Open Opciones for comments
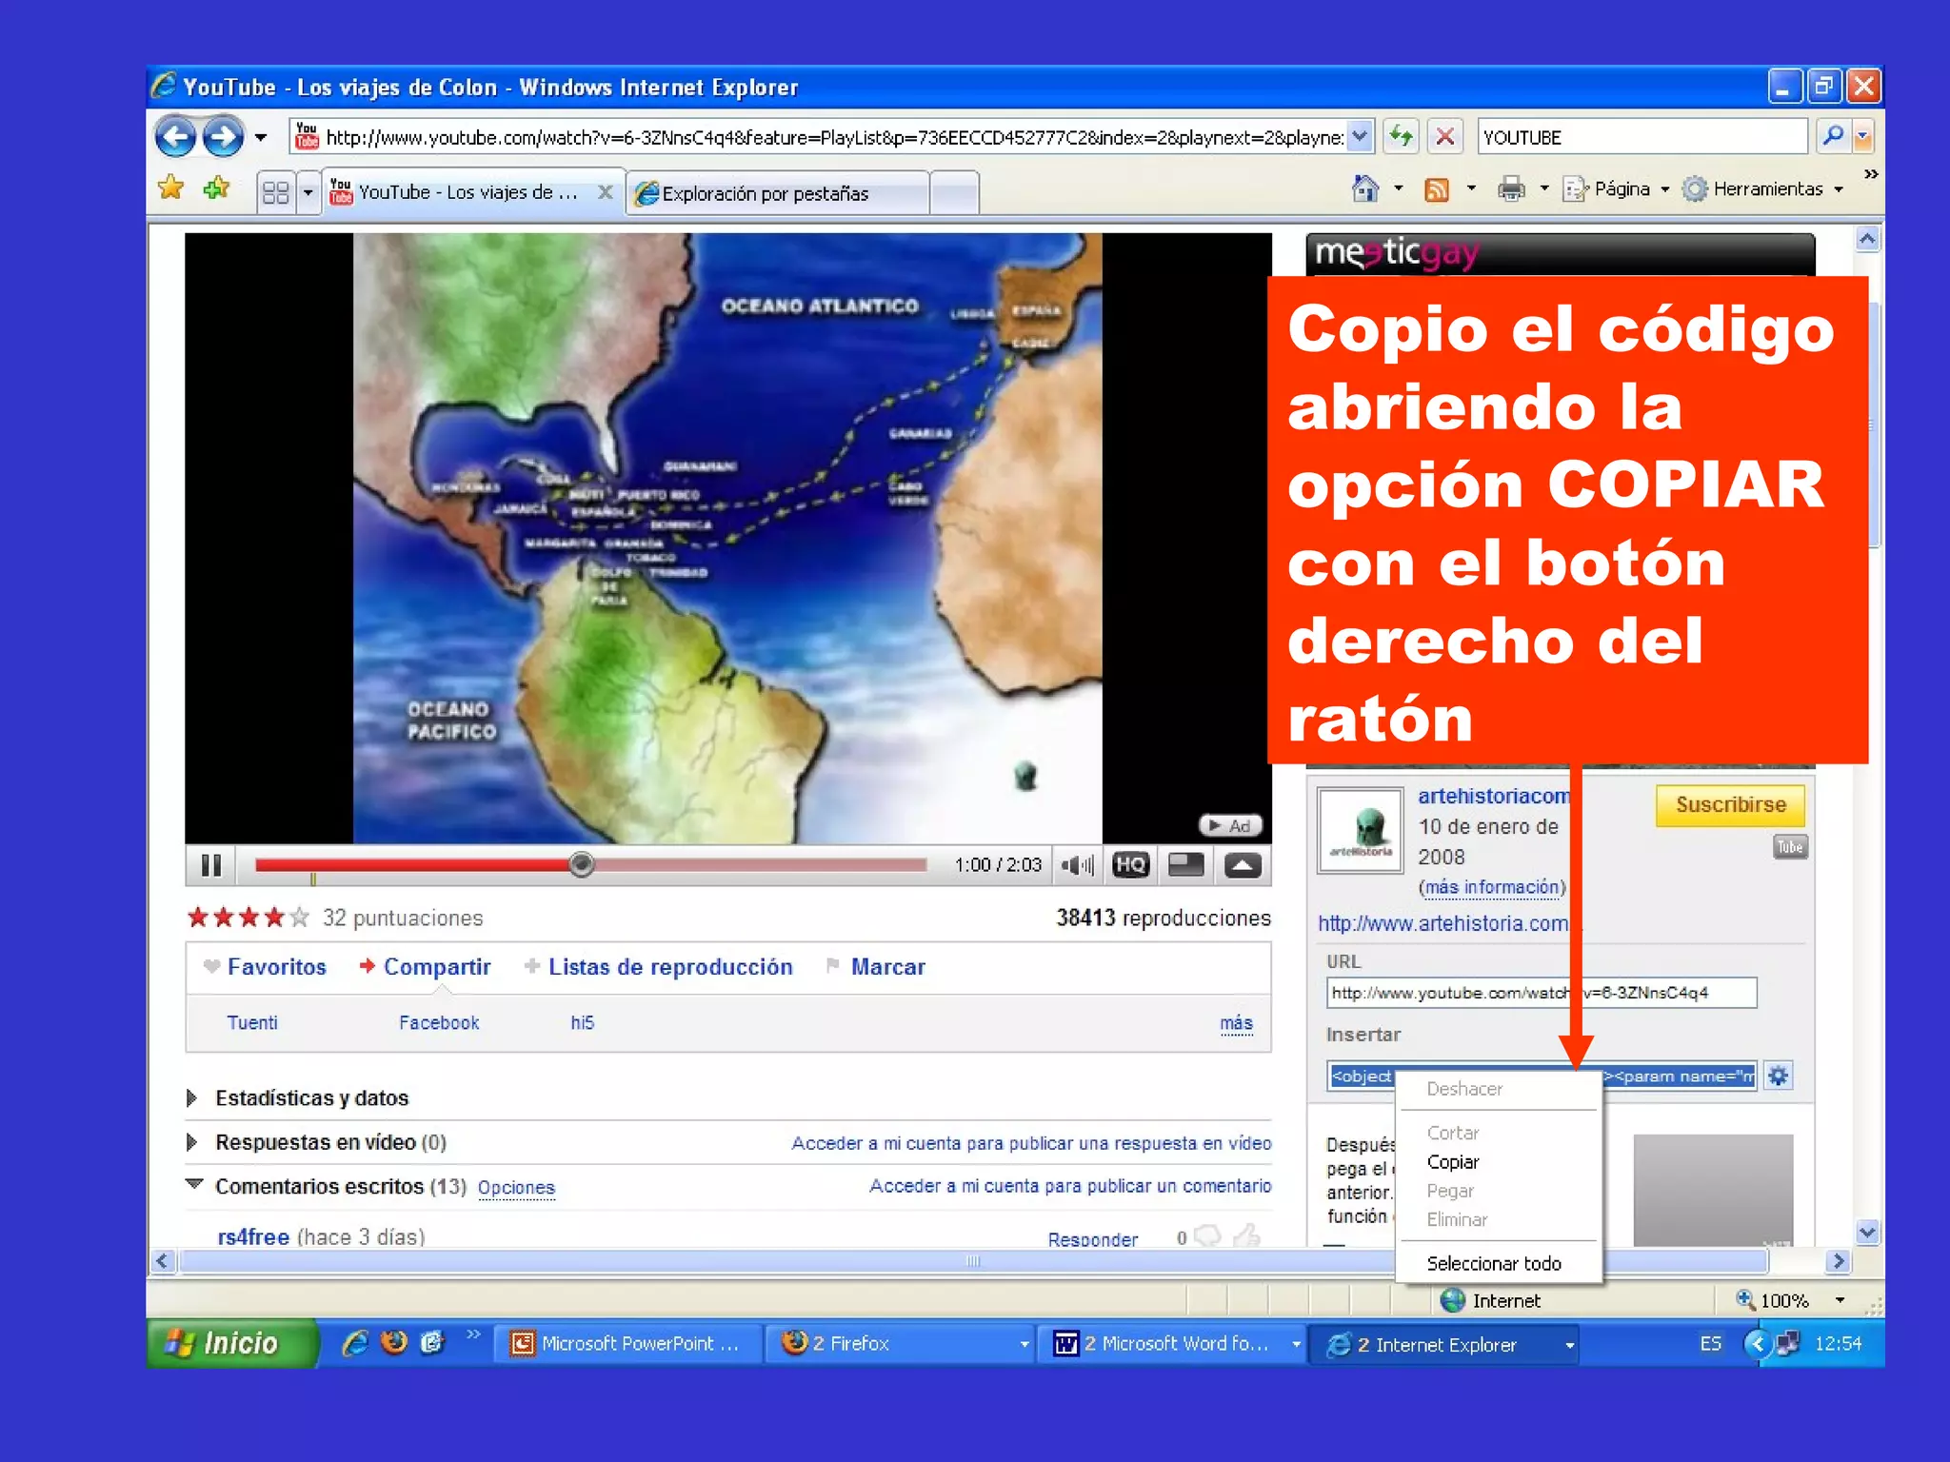Image resolution: width=1950 pixels, height=1462 pixels. pyautogui.click(x=516, y=1187)
